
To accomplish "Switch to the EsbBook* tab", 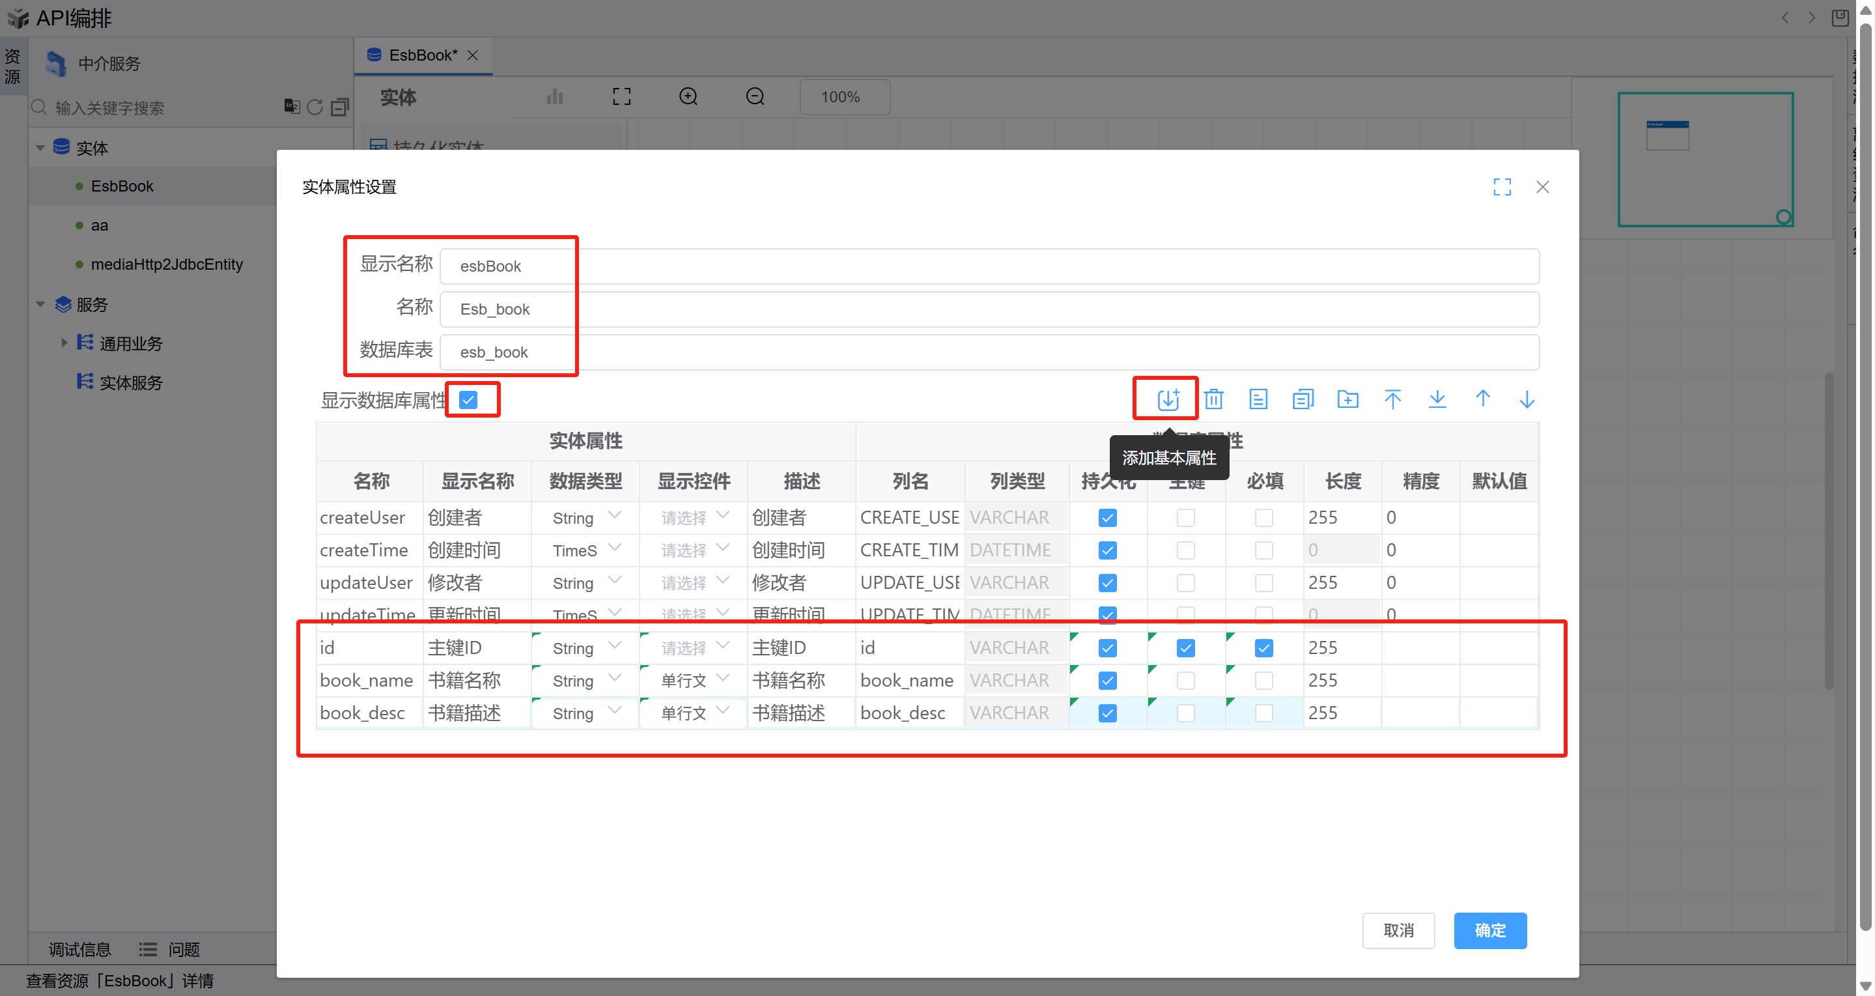I will (x=421, y=55).
